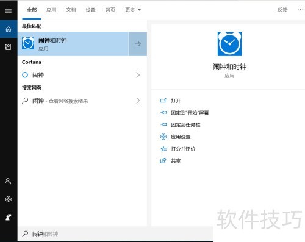Open the hamburger menu in the sidebar

(x=9, y=10)
